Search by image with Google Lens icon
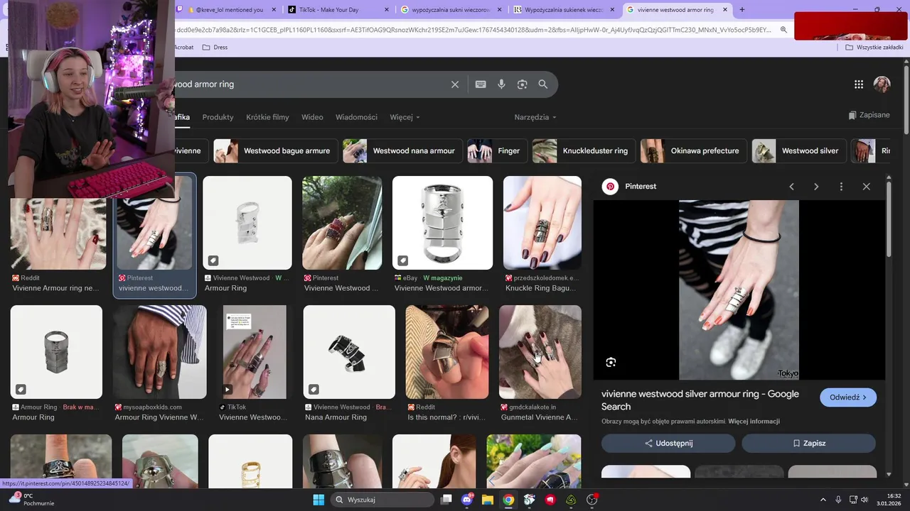 522,84
